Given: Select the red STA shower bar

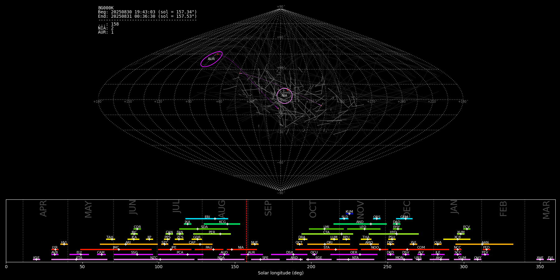Looking at the screenshot, I should pyautogui.click(x=326, y=250).
